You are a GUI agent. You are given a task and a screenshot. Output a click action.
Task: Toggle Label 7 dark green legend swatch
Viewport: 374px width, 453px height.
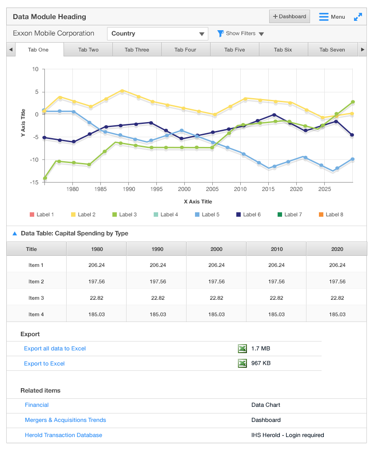click(280, 215)
